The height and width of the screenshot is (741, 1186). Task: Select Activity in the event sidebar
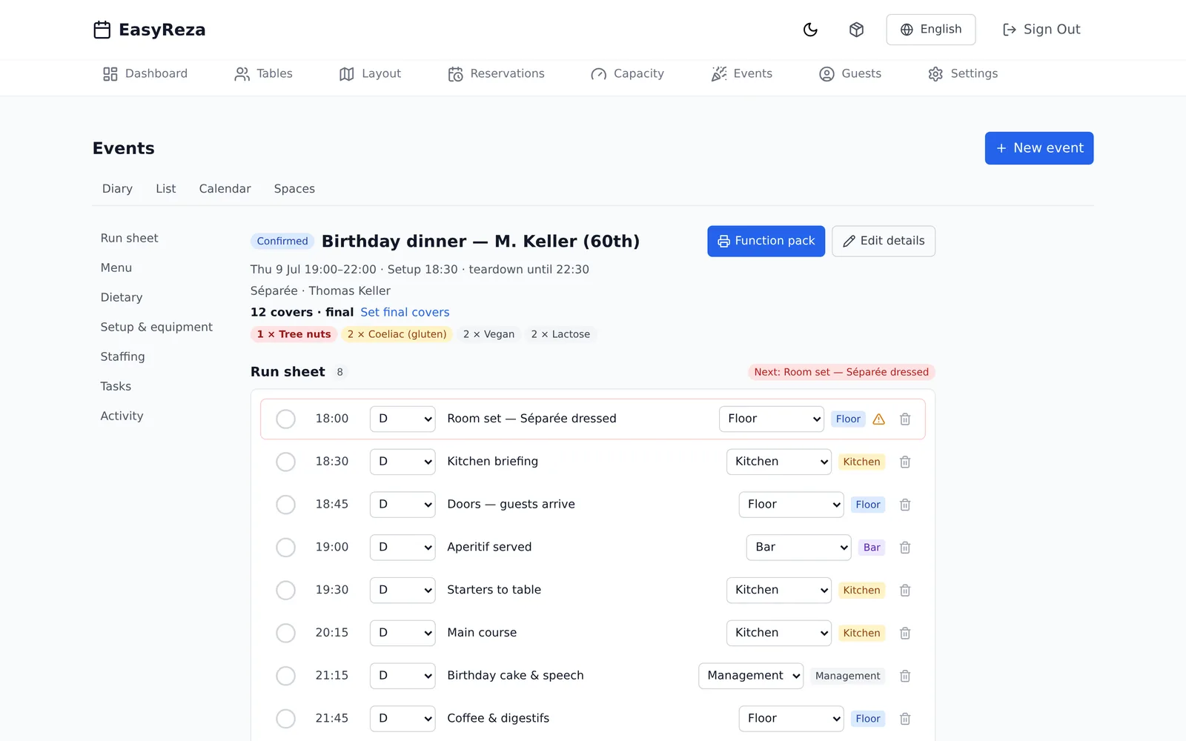point(122,416)
